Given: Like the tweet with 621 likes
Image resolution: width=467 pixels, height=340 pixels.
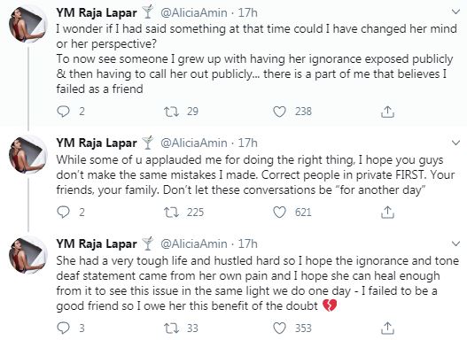Looking at the screenshot, I should point(279,212).
